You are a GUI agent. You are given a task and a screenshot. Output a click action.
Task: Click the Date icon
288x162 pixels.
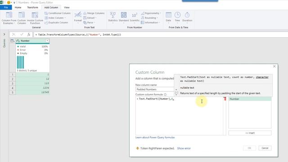[168, 15]
